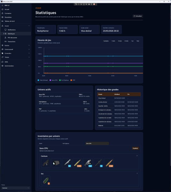Open the Notifications monitor icon
Screen dimensions: 171x192
tap(5, 30)
